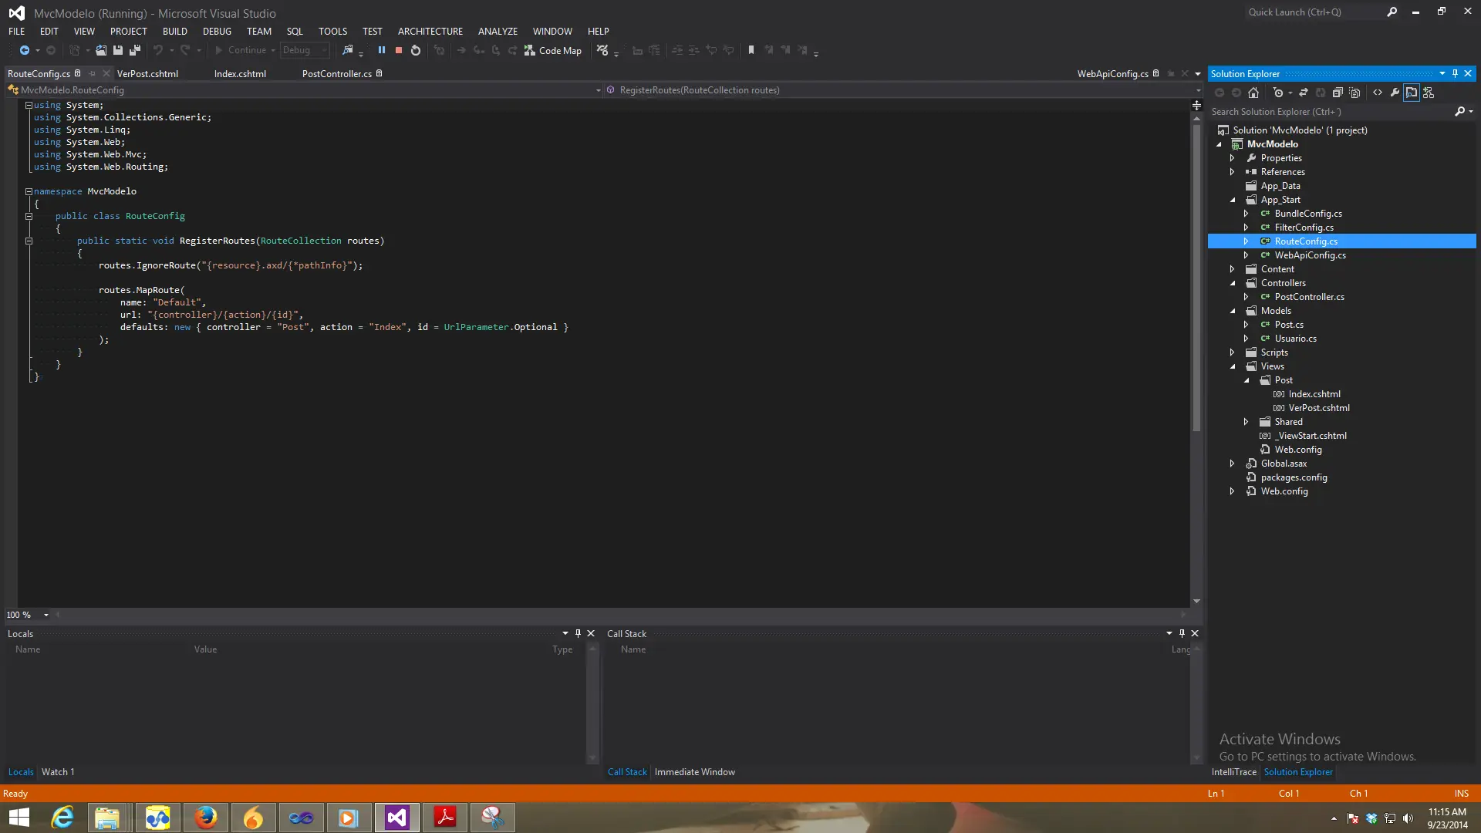Expand the Content folder

(1233, 269)
